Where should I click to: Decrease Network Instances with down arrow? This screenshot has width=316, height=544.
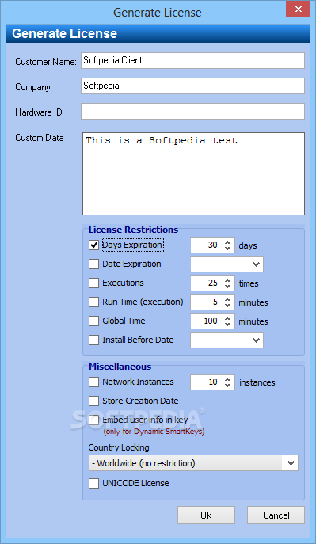(x=227, y=386)
